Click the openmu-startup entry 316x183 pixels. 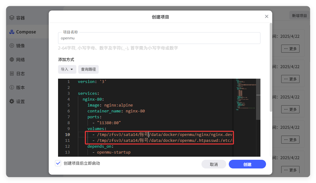[x=114, y=152]
